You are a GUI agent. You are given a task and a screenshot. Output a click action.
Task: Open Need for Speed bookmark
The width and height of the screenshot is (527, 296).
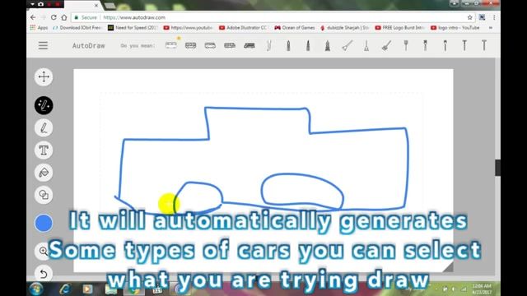[133, 28]
